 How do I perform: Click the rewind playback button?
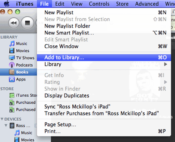click(14, 23)
